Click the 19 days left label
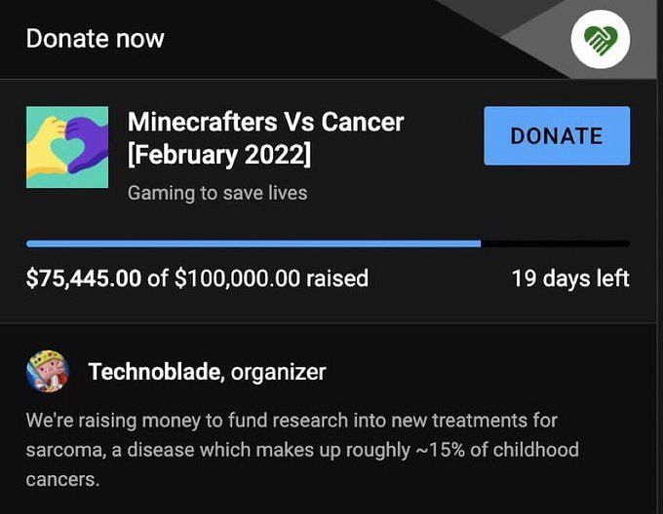Image resolution: width=663 pixels, height=514 pixels. coord(570,278)
